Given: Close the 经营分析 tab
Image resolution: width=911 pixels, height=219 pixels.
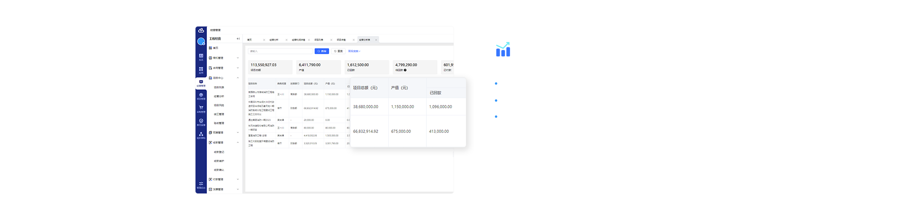Looking at the screenshot, I should click(287, 40).
